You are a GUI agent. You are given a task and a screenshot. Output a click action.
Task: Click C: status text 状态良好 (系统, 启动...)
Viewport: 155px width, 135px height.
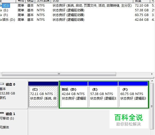[x=92, y=6]
